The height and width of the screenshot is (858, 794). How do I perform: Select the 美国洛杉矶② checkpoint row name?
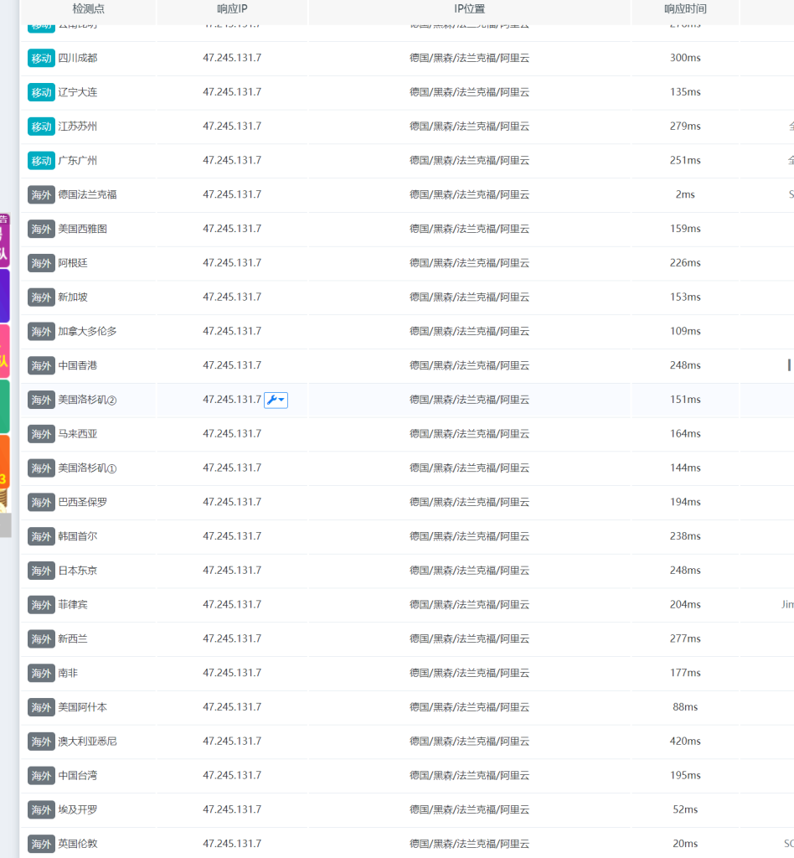pos(87,400)
